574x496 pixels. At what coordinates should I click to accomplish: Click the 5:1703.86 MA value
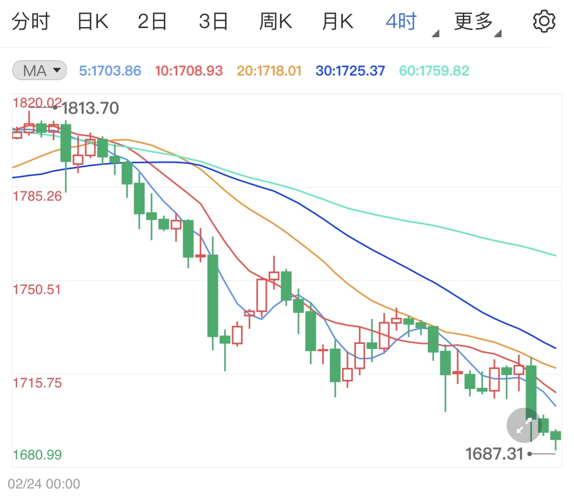110,70
